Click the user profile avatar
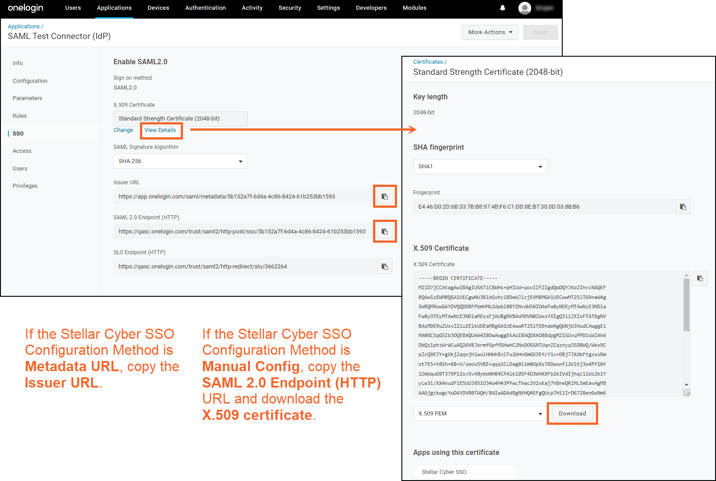Screen dimensions: 716x481 click(525, 8)
